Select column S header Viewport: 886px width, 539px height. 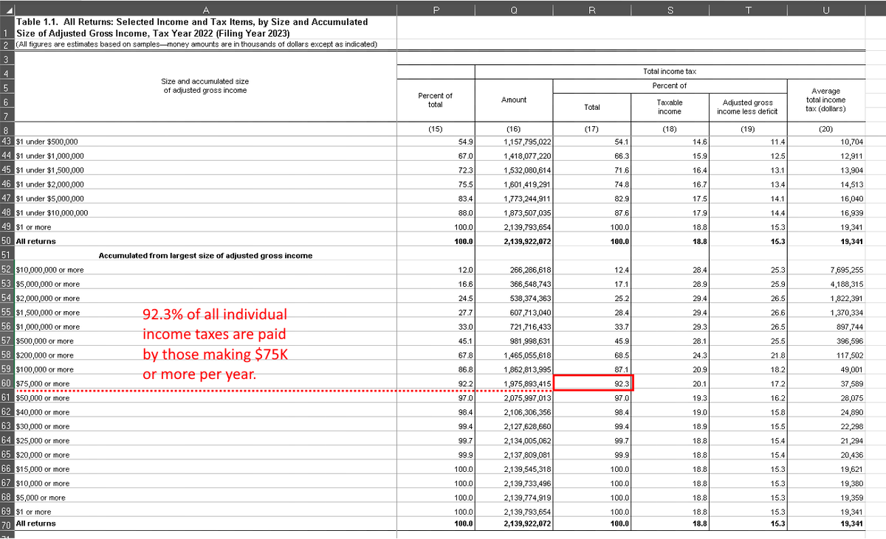670,10
